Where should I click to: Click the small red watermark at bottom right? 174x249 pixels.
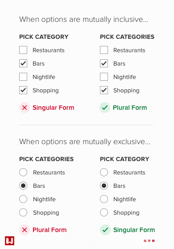click(x=149, y=241)
